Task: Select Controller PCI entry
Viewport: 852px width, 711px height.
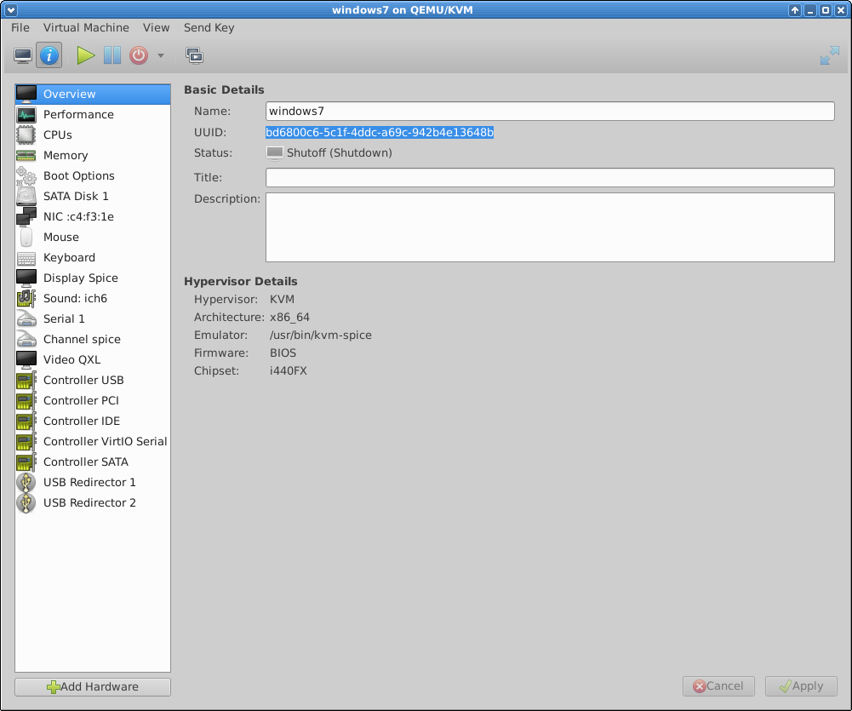Action: [93, 400]
